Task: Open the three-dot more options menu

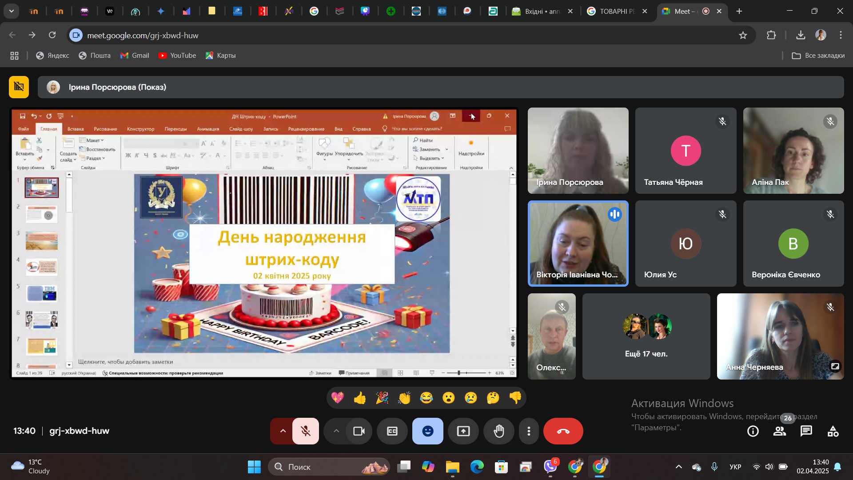Action: click(529, 431)
